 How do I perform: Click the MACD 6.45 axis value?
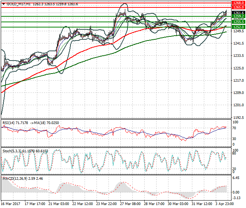click(236, 178)
